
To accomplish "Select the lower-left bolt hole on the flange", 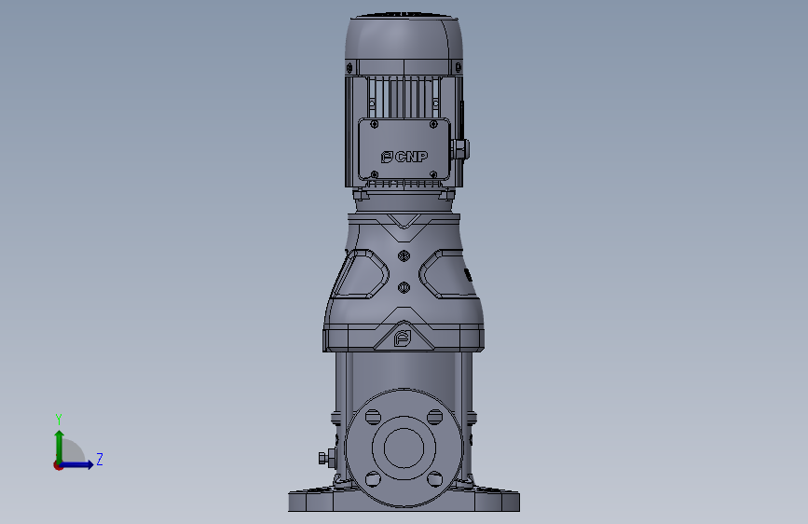I will point(373,479).
